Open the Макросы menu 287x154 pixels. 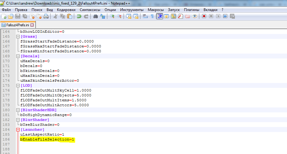tap(155, 10)
